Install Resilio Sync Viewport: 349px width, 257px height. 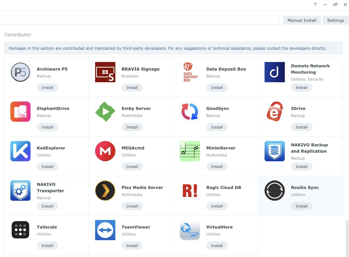pos(302,206)
